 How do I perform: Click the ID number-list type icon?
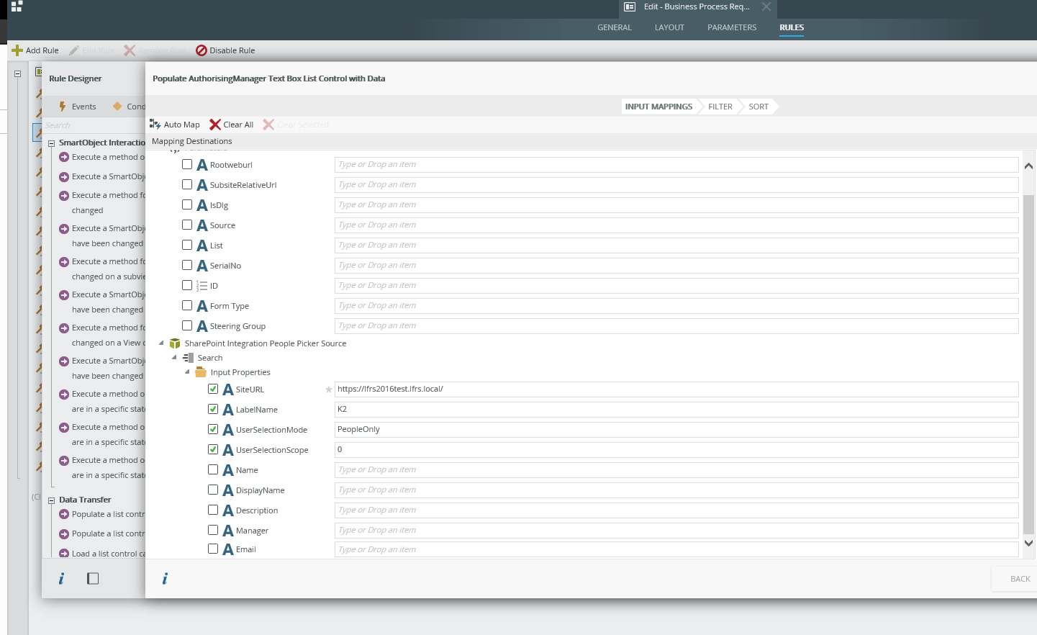coord(201,286)
